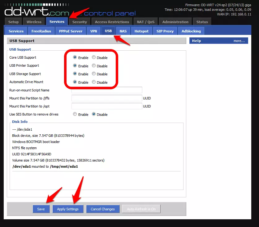Disable Core USB Support
Viewport: 259px width, 227px height.
tap(94, 57)
